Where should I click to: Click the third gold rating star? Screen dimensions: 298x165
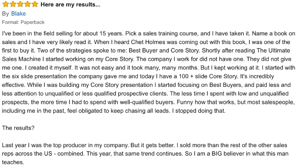point(20,4)
